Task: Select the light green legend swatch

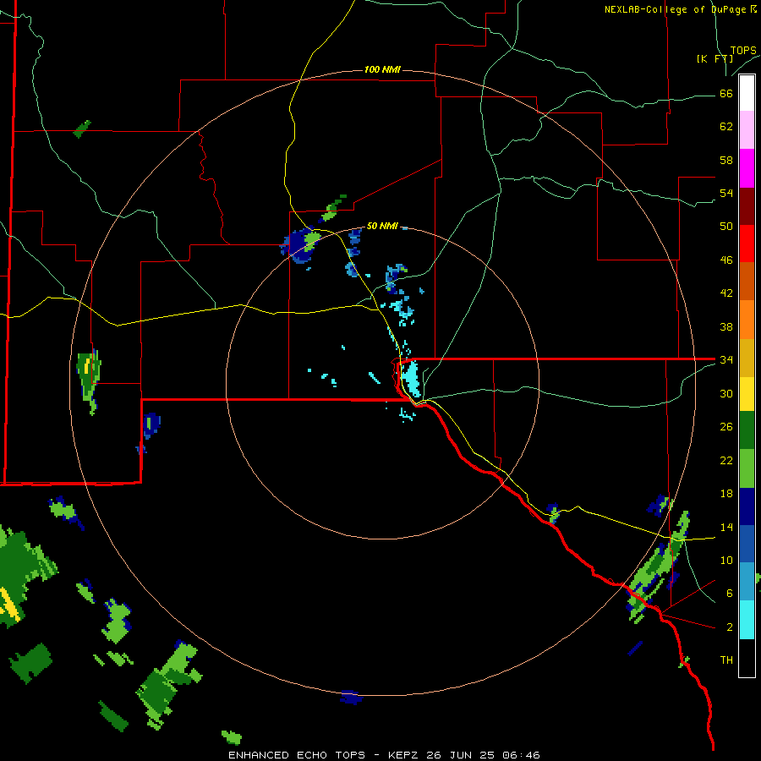Action: point(747,468)
